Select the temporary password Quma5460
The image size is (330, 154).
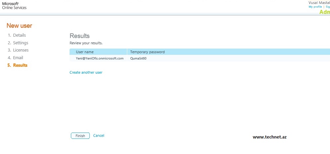pyautogui.click(x=138, y=58)
